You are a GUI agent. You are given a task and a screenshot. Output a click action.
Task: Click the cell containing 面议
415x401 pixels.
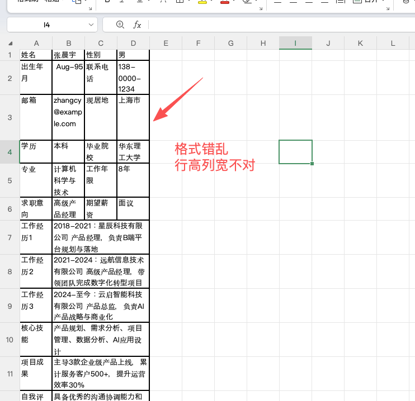pos(133,209)
